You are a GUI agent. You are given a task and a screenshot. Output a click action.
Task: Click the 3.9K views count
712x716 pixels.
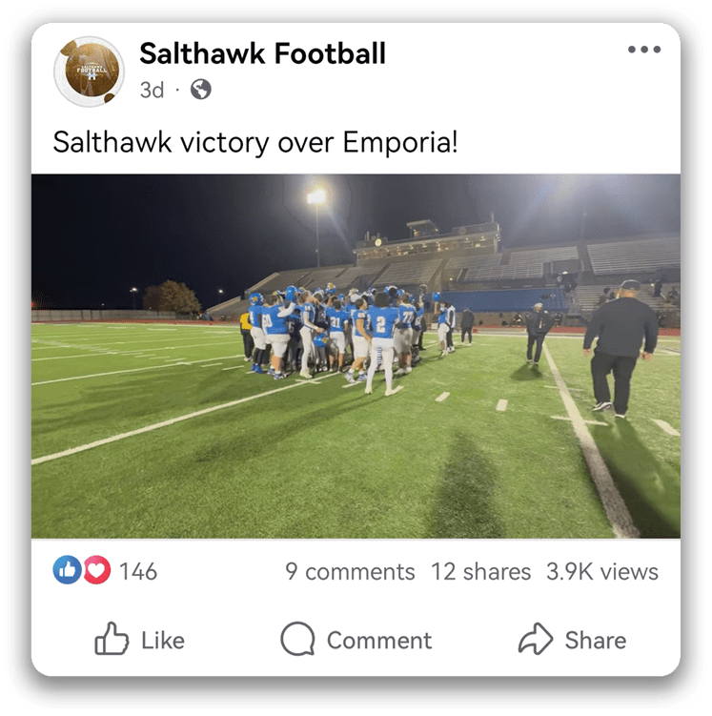point(602,572)
